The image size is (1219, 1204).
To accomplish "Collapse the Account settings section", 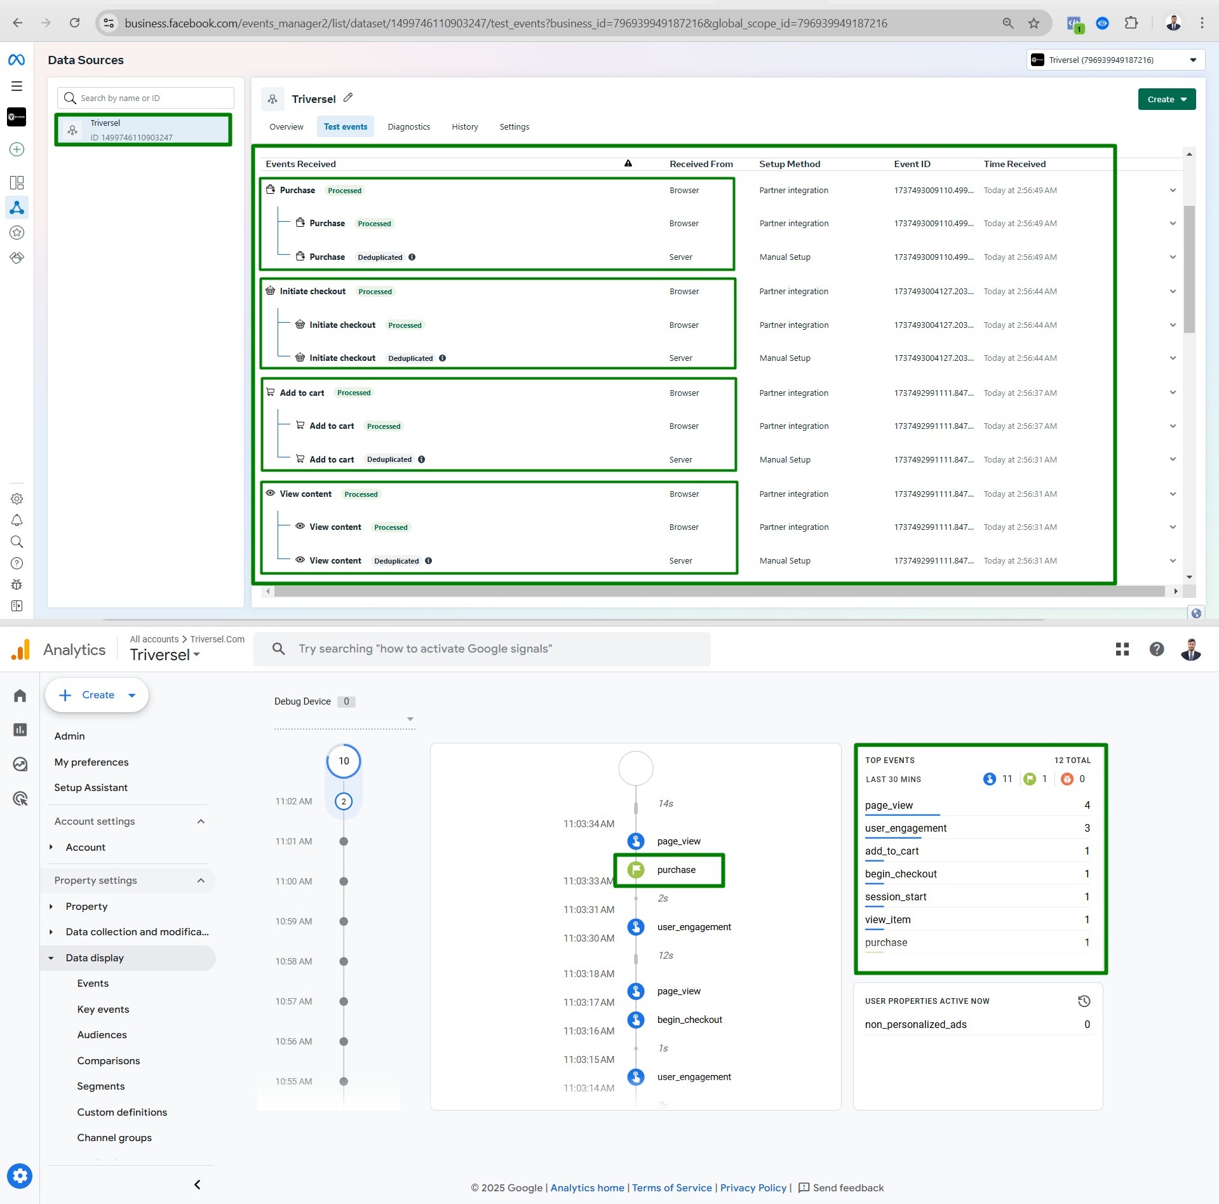I will (201, 822).
